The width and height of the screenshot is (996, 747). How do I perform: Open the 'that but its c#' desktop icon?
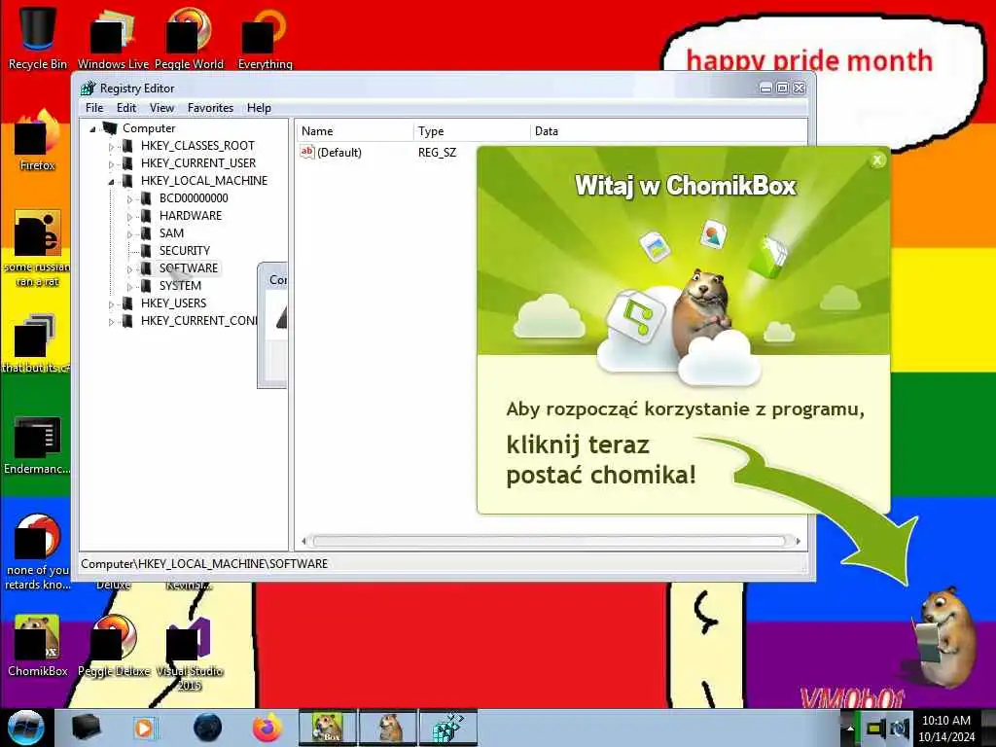coord(36,343)
